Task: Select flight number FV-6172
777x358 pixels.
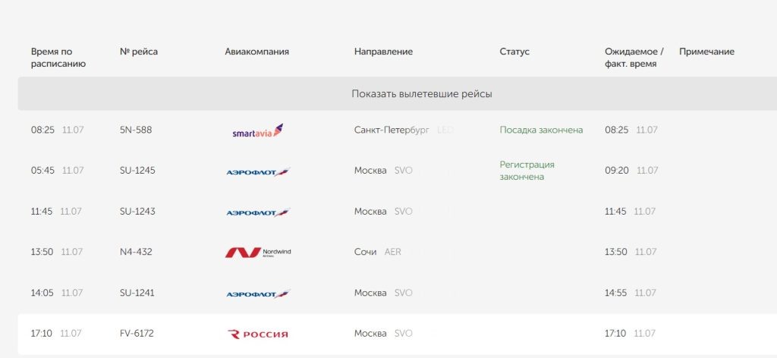Action: click(137, 333)
